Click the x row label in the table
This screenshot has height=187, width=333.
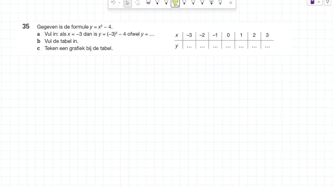coord(177,35)
